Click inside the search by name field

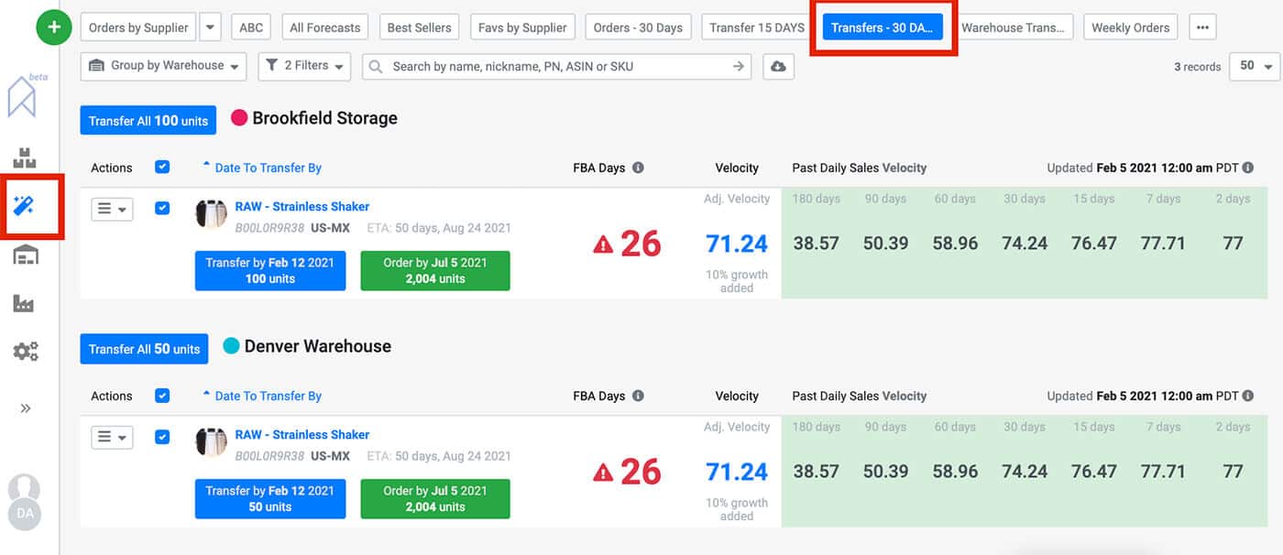click(x=550, y=66)
